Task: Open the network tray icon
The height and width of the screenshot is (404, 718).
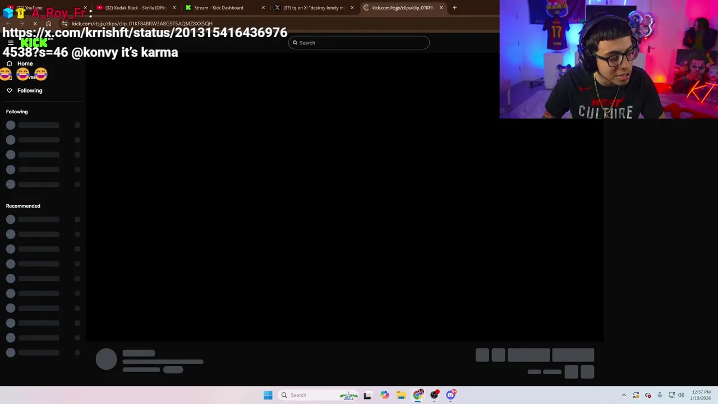Action: coord(671,395)
